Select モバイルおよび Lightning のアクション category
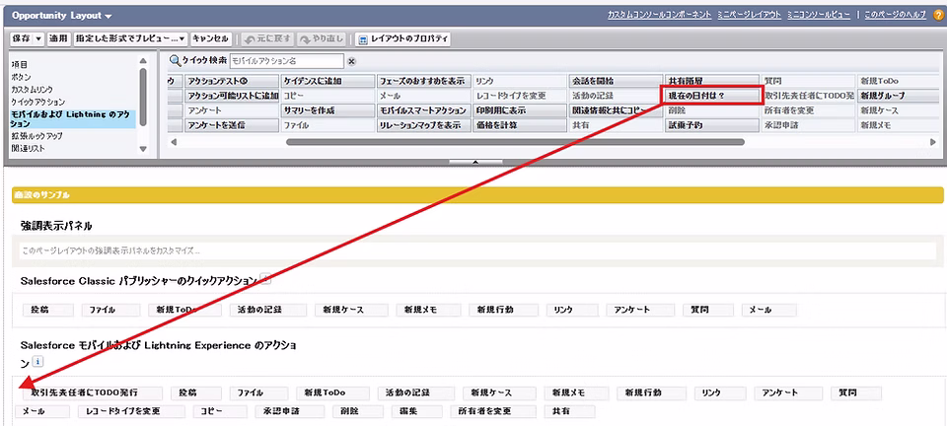 pyautogui.click(x=73, y=119)
